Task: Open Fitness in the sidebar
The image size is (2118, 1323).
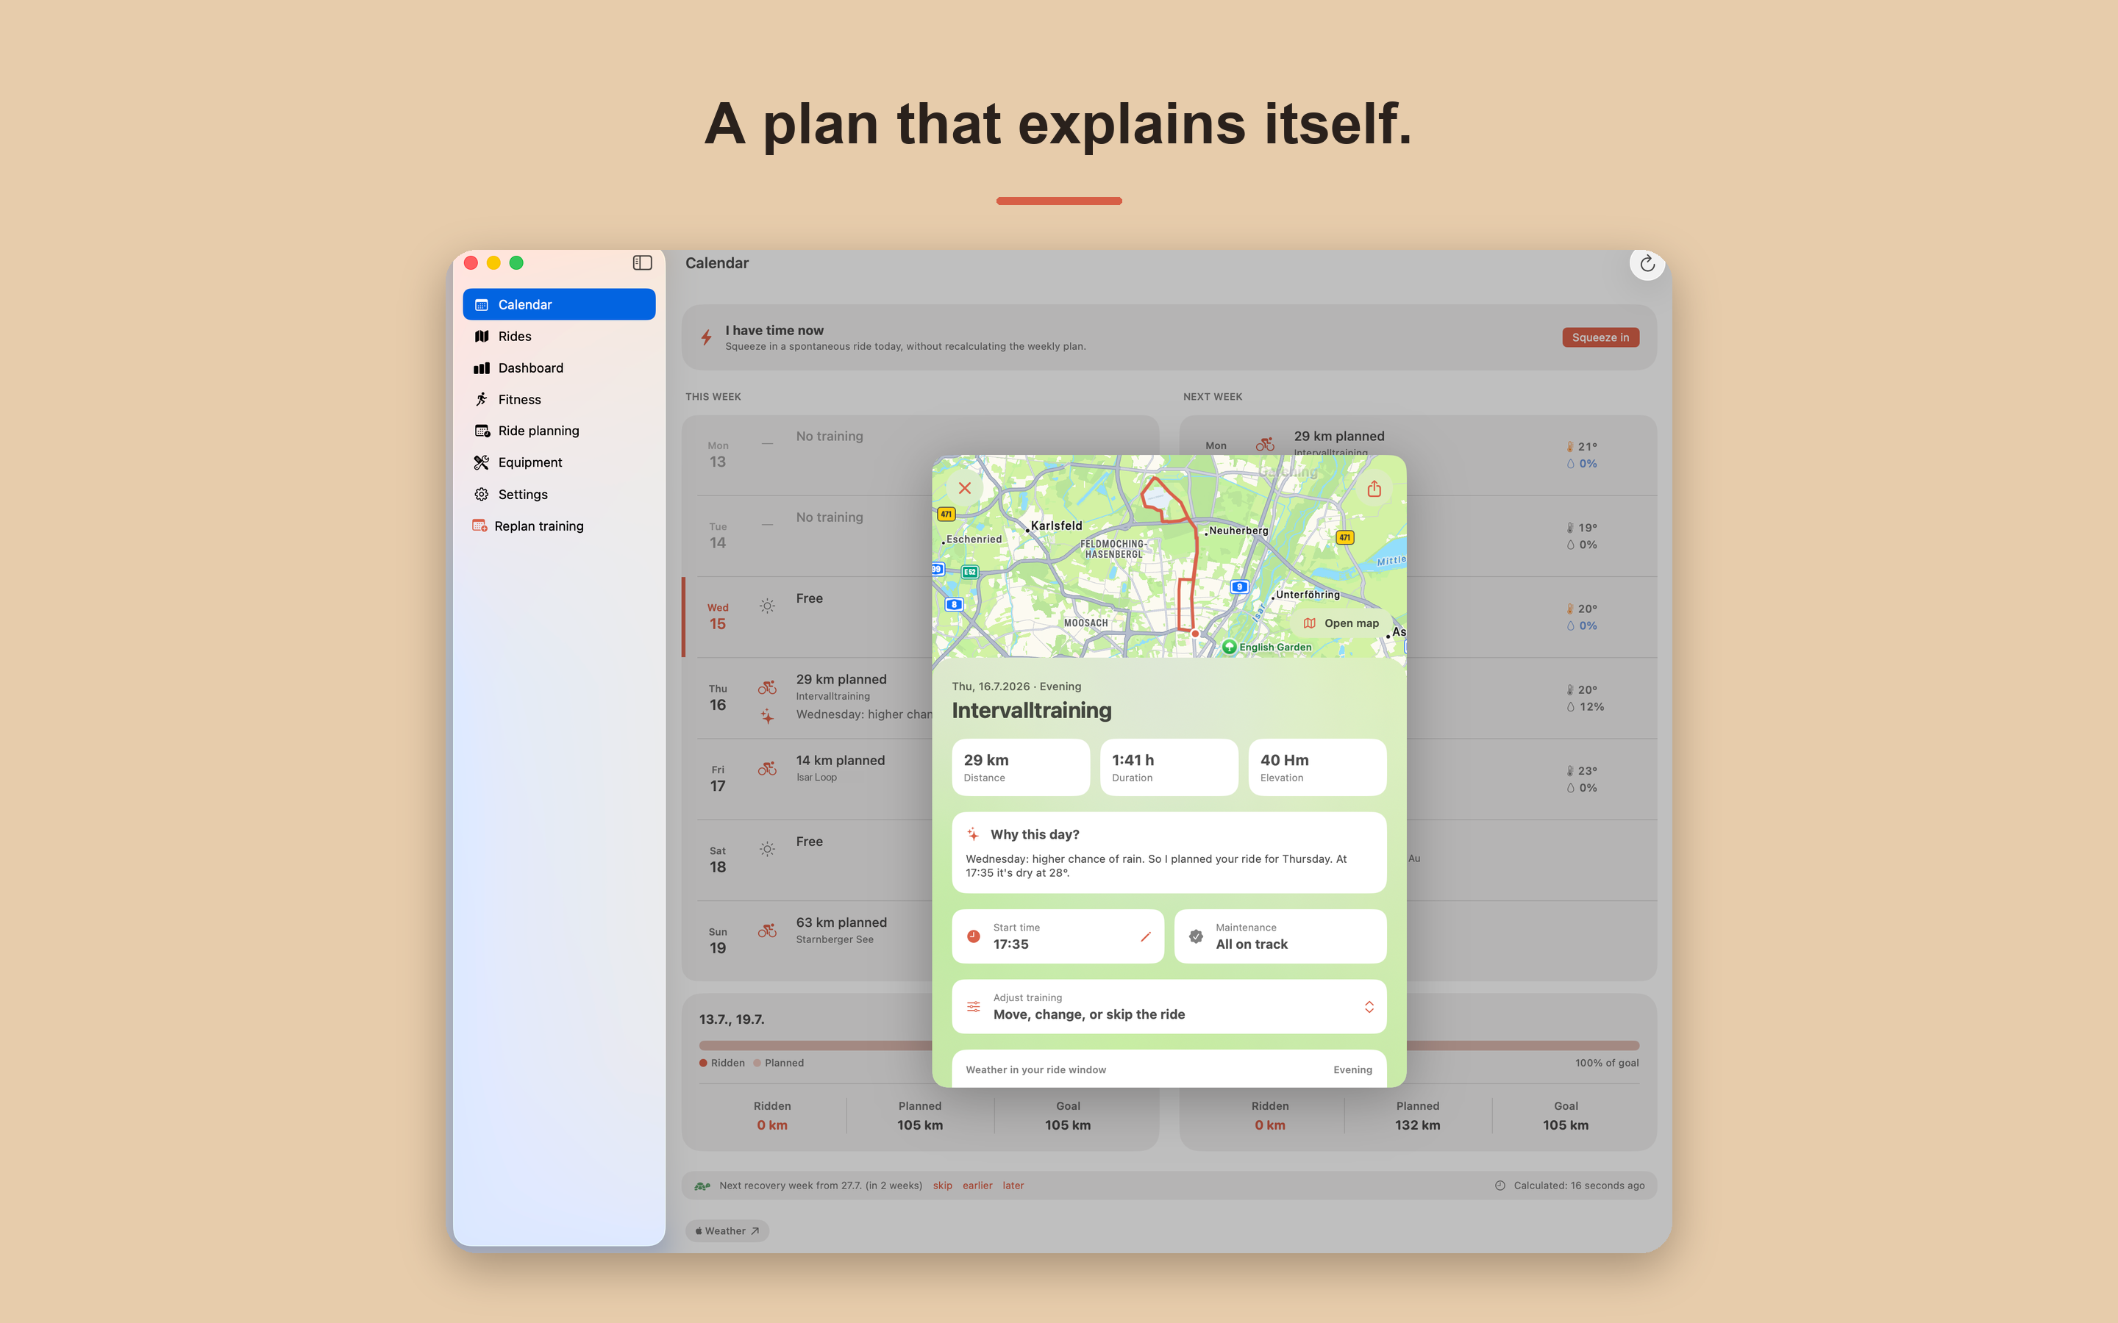Action: [558, 399]
